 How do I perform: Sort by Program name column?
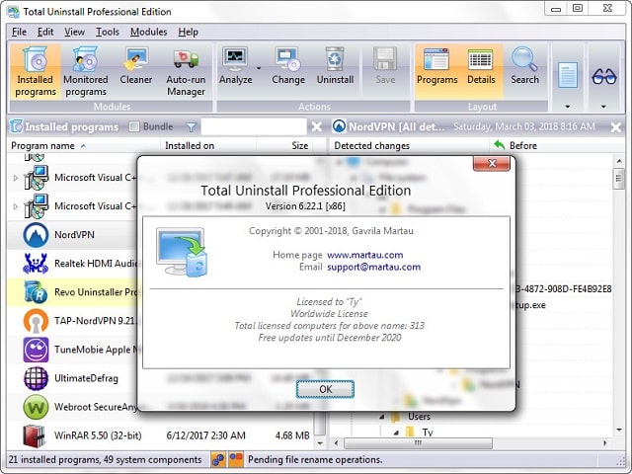pos(83,145)
